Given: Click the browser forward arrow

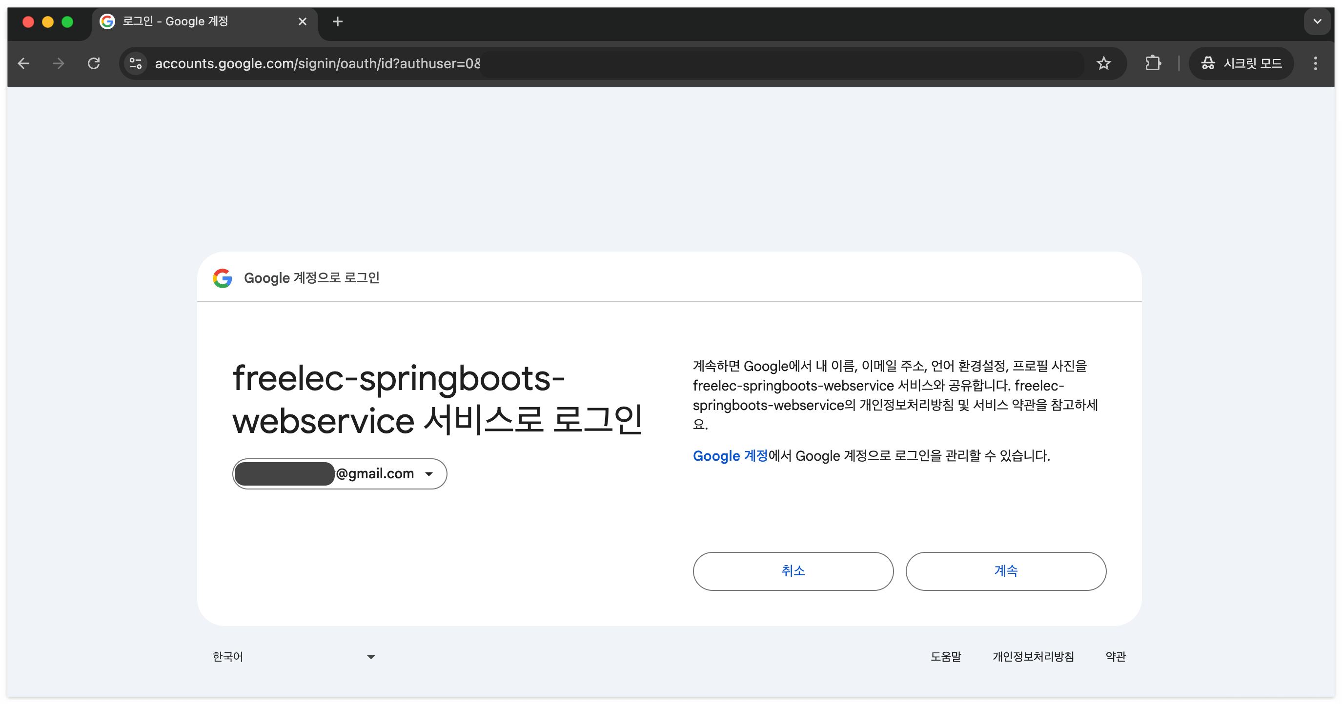Looking at the screenshot, I should coord(59,63).
